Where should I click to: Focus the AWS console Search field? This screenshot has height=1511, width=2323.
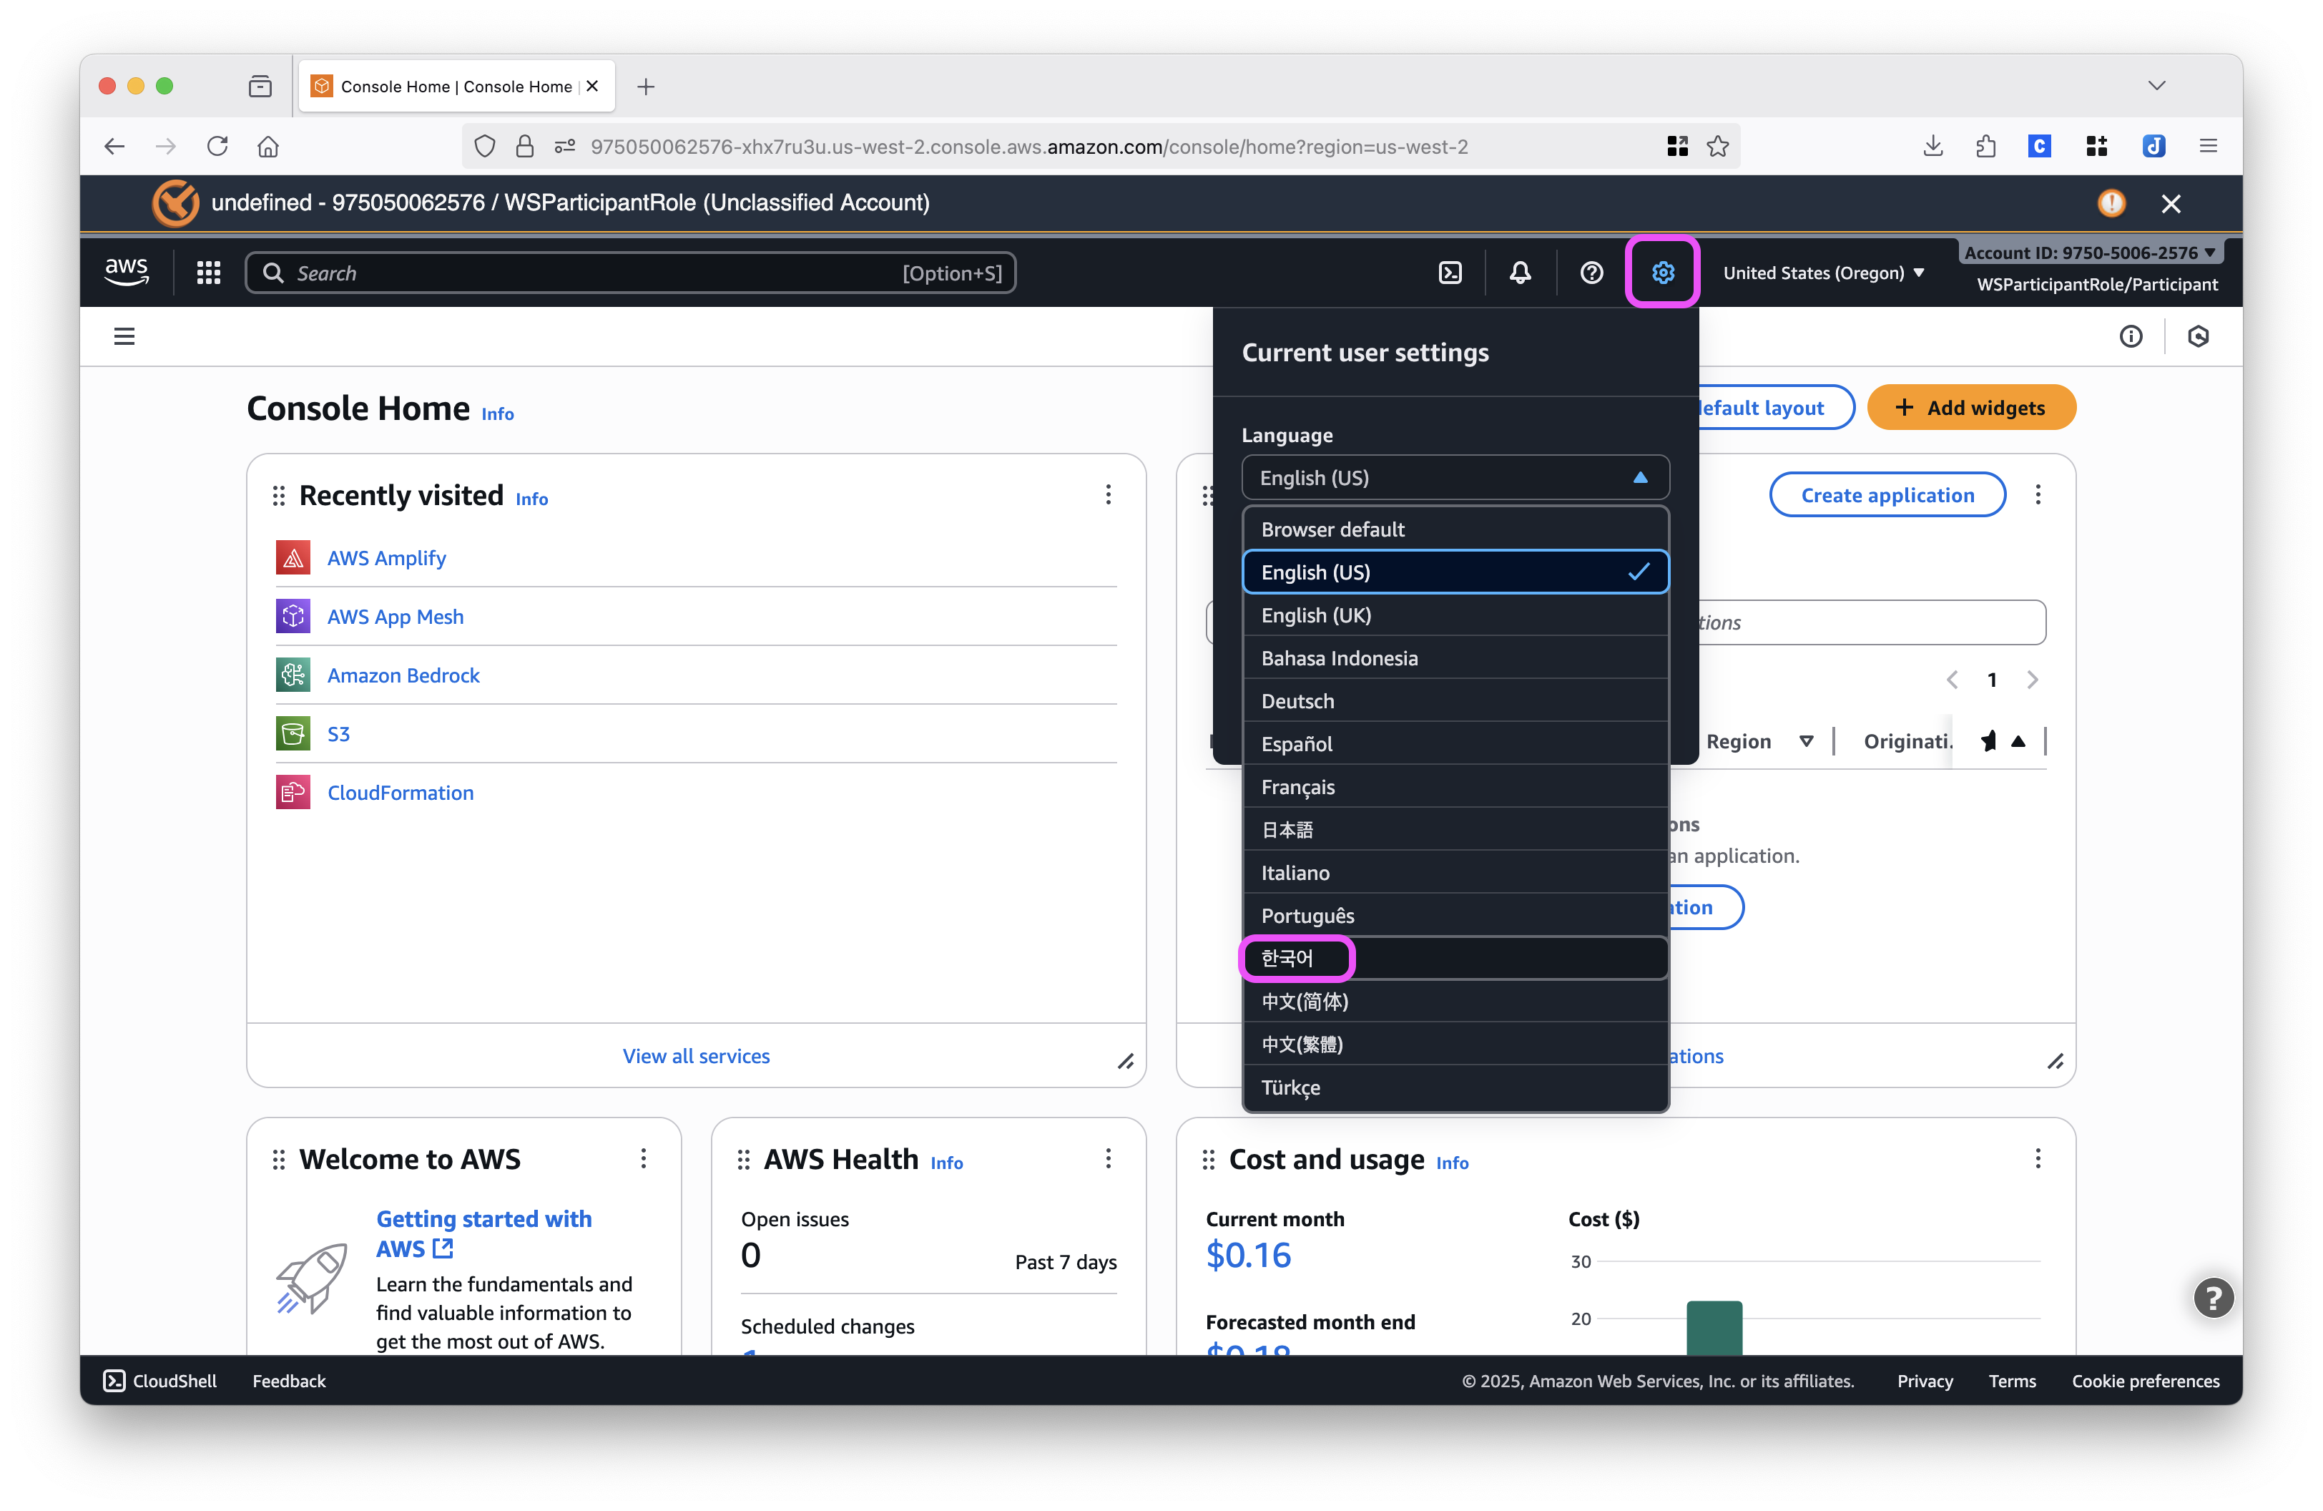coord(631,273)
